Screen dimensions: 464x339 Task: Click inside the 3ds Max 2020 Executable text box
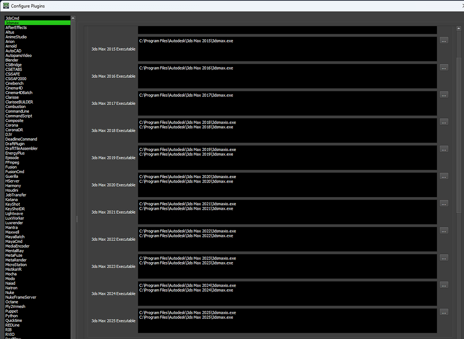coord(287,185)
